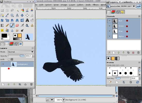Open the px unit dropdown in status bar
The height and width of the screenshot is (103, 142).
50,100
